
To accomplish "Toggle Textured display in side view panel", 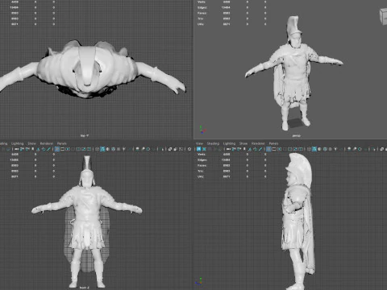I will (330, 149).
